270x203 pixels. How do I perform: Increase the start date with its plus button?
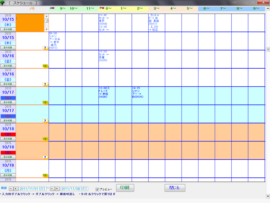pos(16,189)
